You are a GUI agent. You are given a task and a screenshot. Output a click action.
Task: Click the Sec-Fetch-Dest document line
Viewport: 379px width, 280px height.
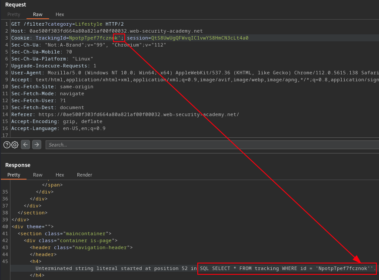pyautogui.click(x=48, y=107)
